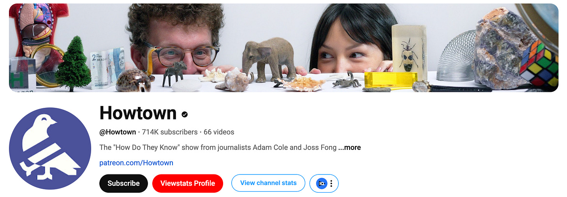Open the three-dot menu beside the vidIQ icon
This screenshot has width=567, height=197.
[331, 183]
